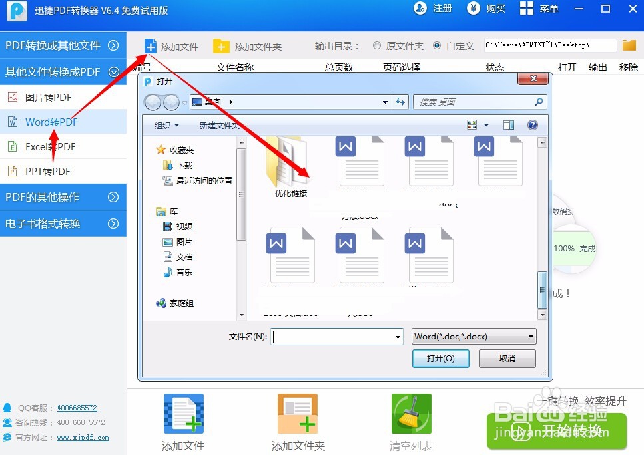This screenshot has width=644, height=455.
Task: Open the address bar path dropdown arrow
Action: tap(385, 102)
